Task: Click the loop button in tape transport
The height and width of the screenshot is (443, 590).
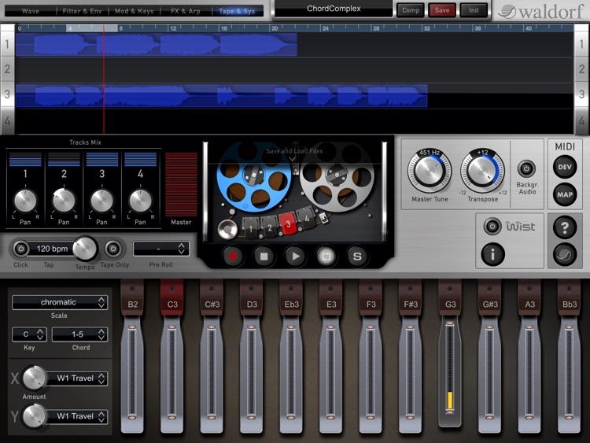Action: pos(326,256)
